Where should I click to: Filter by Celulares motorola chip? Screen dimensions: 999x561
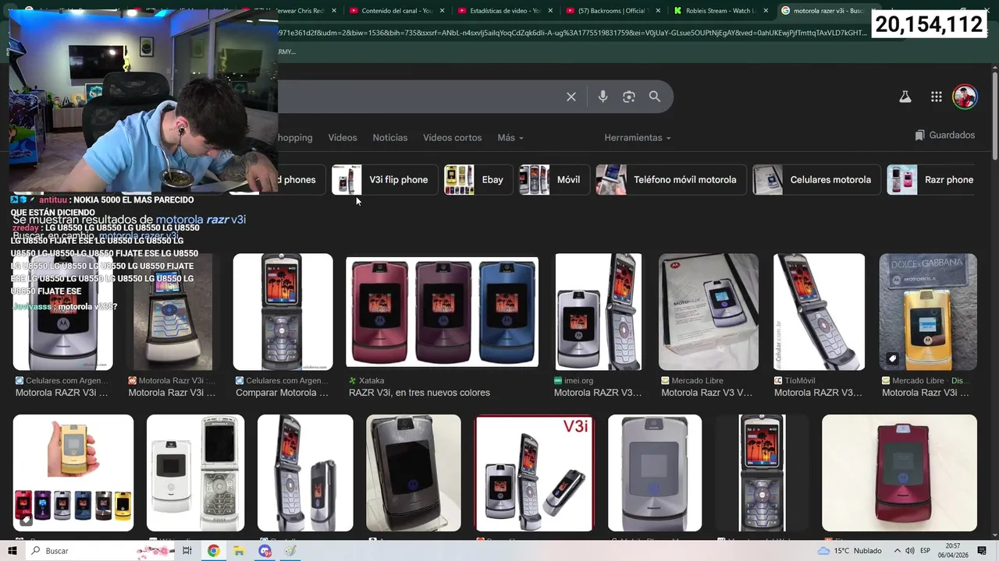[816, 179]
